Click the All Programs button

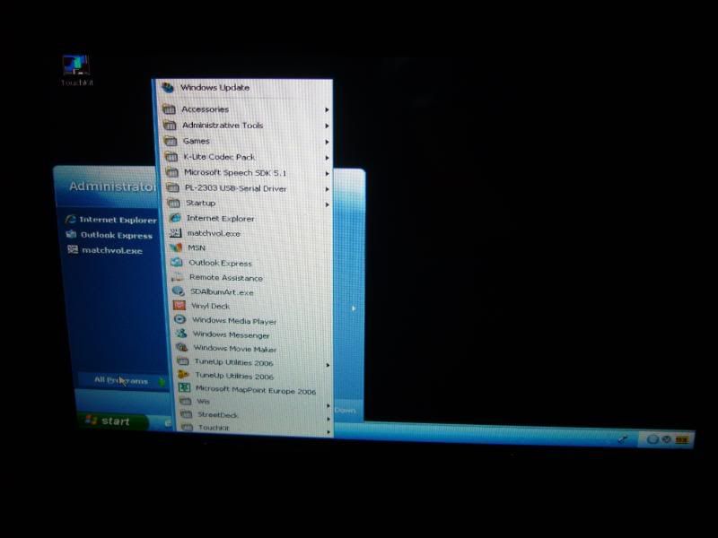pyautogui.click(x=123, y=380)
